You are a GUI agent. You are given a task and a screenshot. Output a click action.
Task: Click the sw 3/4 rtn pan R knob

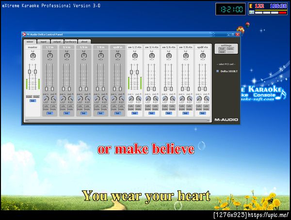point(156,99)
